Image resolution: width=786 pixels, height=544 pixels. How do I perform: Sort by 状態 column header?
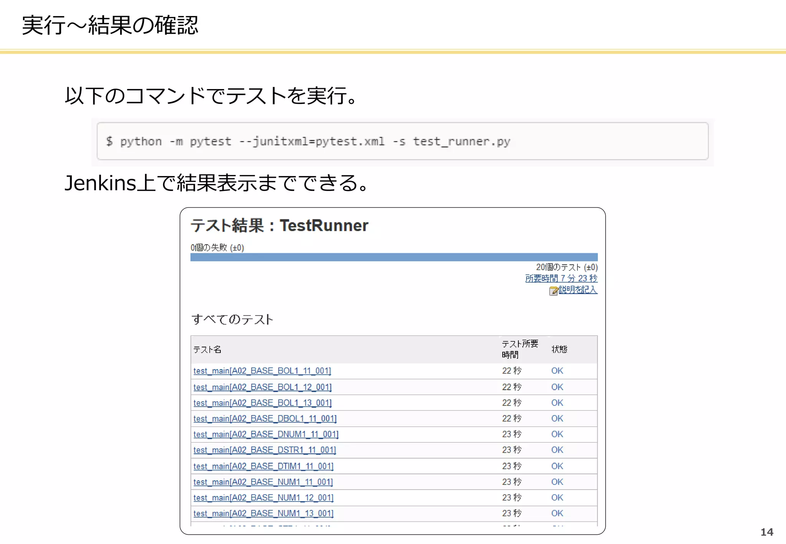[559, 349]
